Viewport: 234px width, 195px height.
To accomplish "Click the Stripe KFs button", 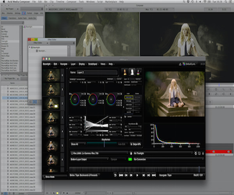I will (x=135, y=144).
